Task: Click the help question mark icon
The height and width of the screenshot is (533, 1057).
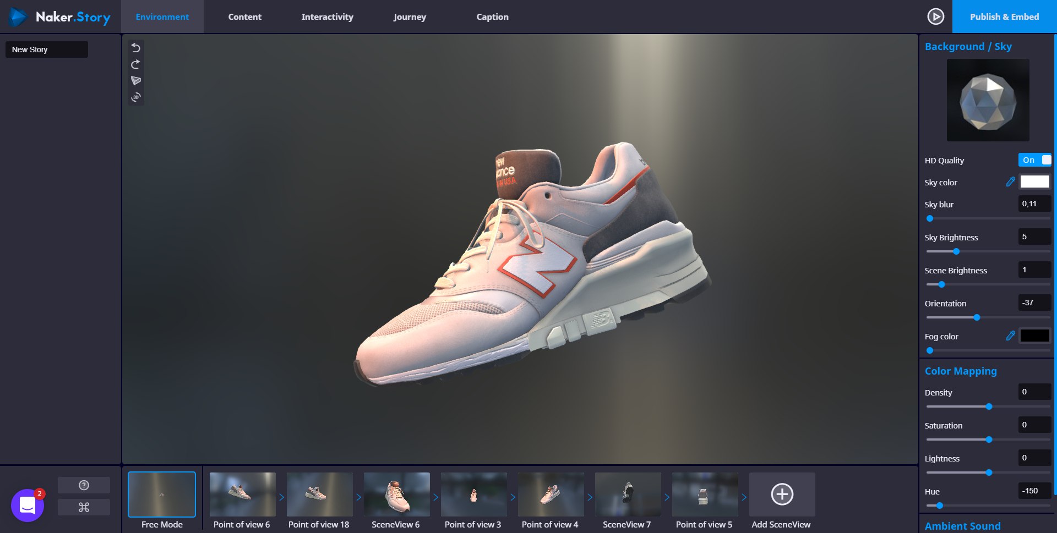Action: (84, 485)
